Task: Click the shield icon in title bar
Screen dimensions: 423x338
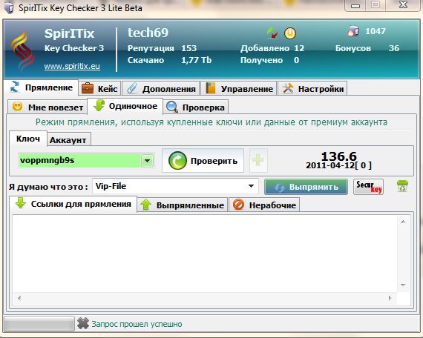Action: click(x=9, y=8)
